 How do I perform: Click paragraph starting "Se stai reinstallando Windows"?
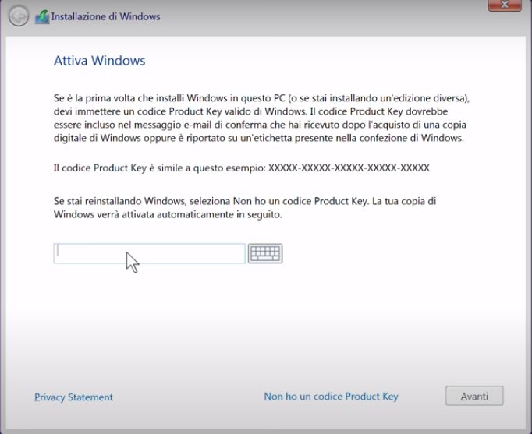[245, 208]
